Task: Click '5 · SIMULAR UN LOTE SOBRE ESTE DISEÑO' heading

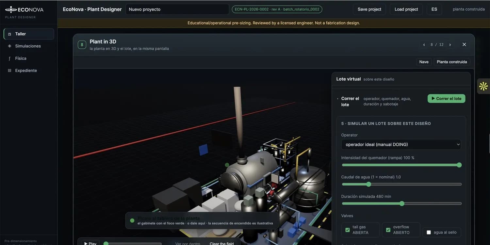Action: coord(386,123)
